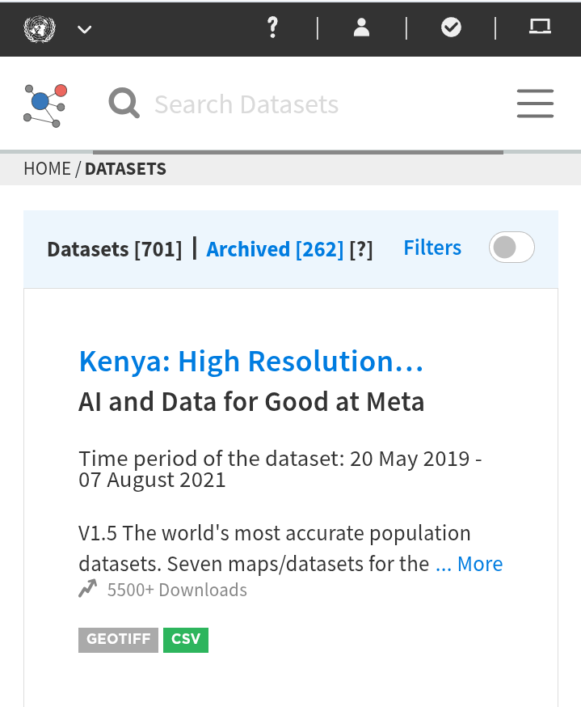Image resolution: width=581 pixels, height=707 pixels.
Task: Click the magnifying glass search icon
Action: point(124,104)
